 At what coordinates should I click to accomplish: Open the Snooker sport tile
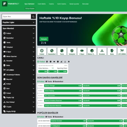102,51
